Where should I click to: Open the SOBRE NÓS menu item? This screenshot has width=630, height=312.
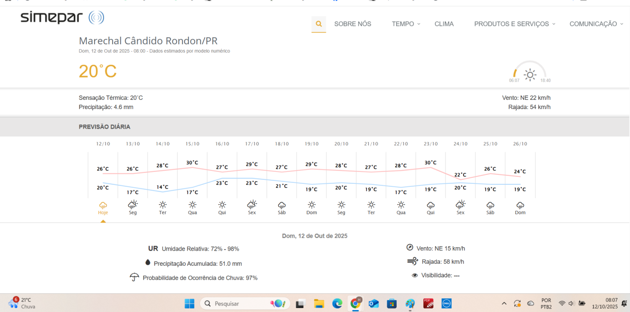(352, 24)
